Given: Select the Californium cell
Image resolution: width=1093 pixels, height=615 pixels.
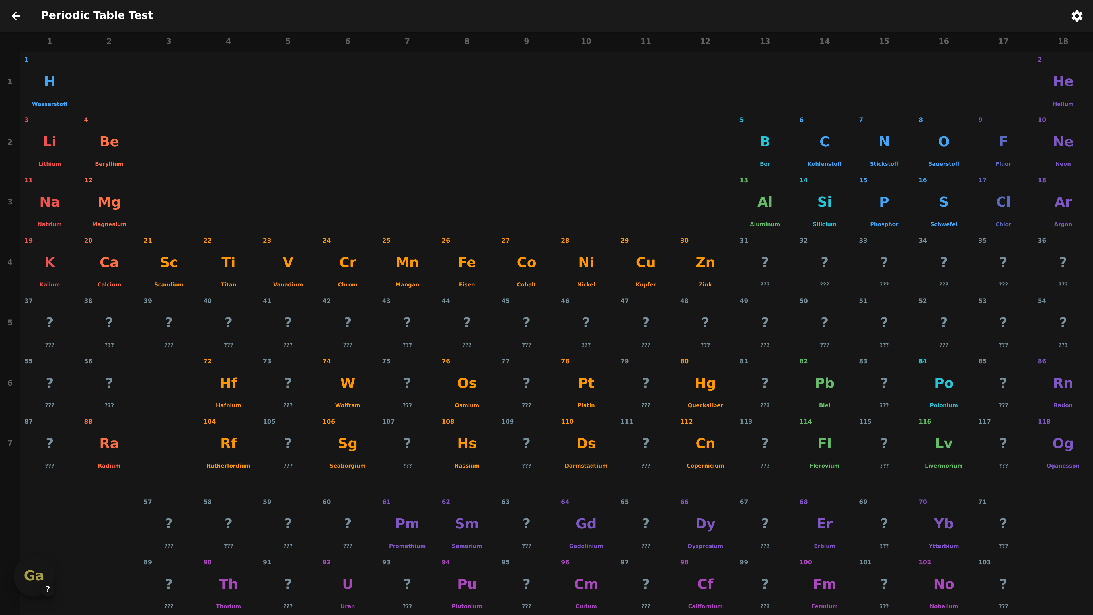Looking at the screenshot, I should point(705,585).
